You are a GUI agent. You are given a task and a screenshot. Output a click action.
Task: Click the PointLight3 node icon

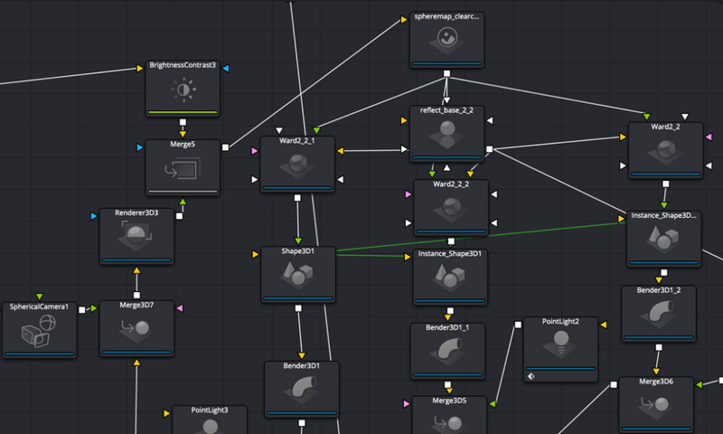(210, 425)
